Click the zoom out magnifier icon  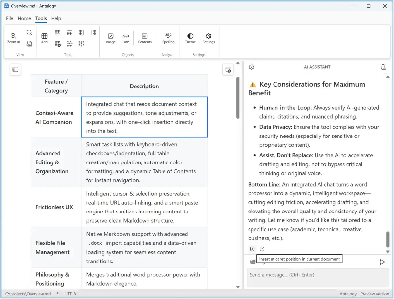29,32
